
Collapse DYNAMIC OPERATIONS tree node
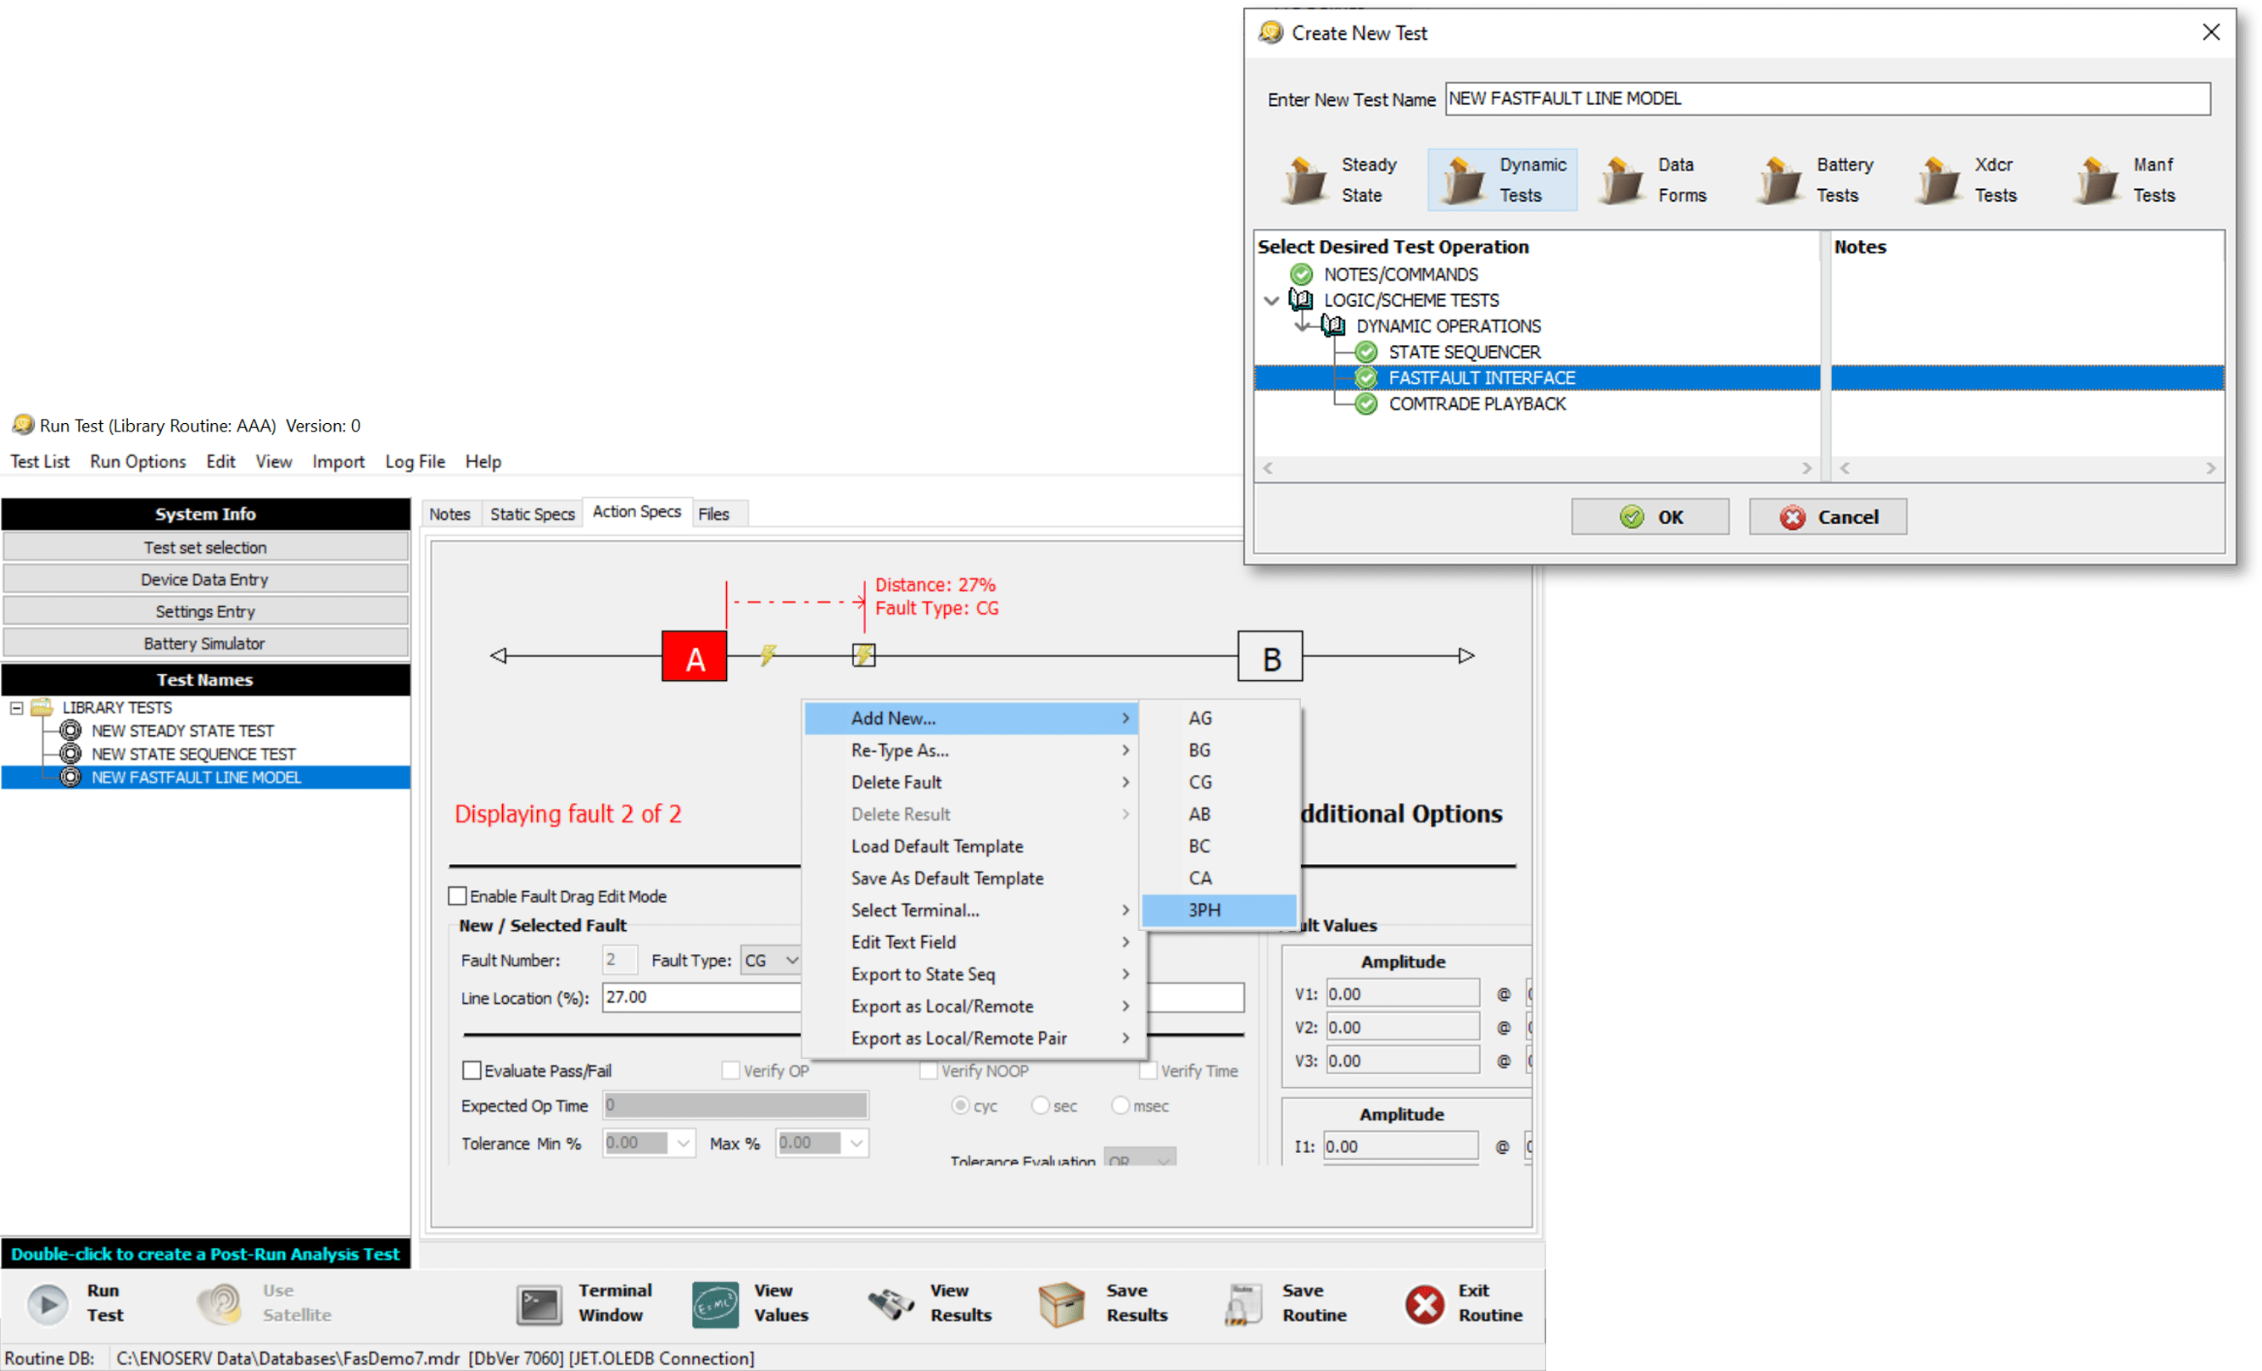(1303, 326)
